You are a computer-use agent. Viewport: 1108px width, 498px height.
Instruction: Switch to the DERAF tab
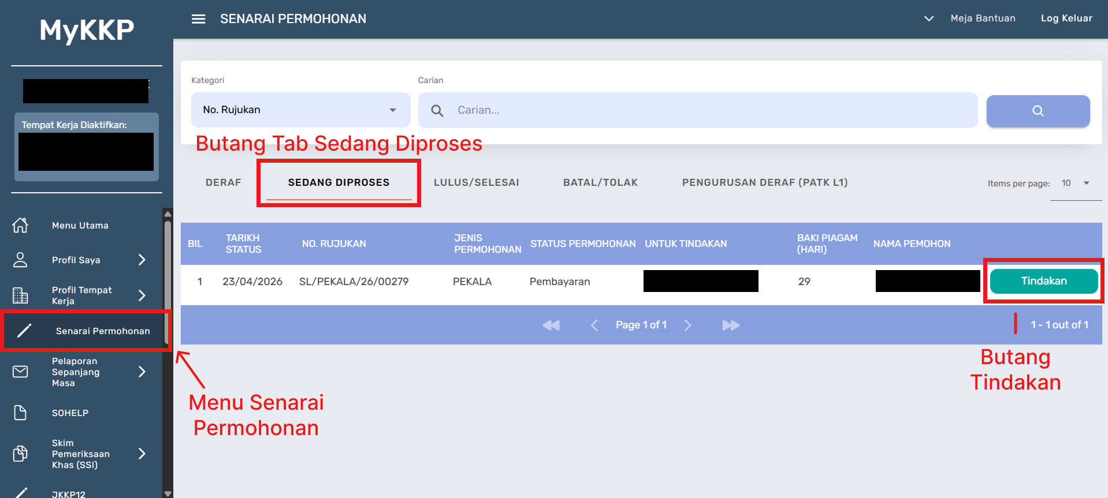[x=223, y=182]
